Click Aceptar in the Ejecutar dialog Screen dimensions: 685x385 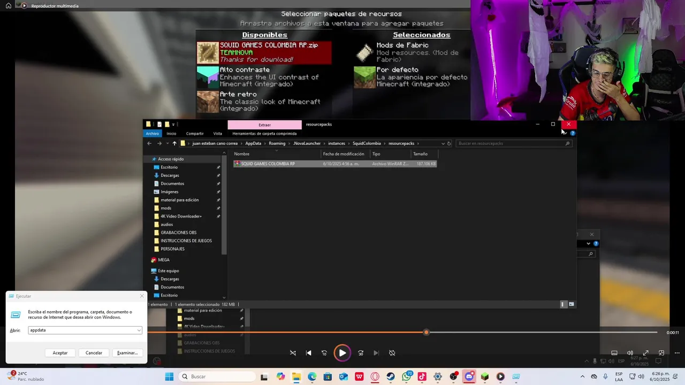coord(60,353)
